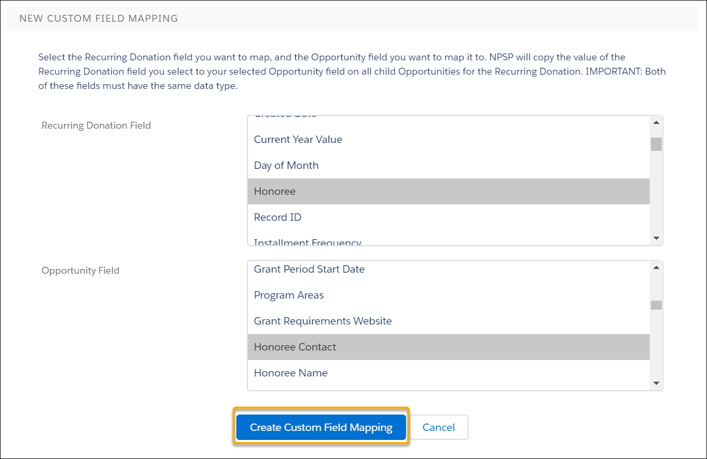Select Day of Month in Recurring Donation list
The image size is (707, 459).
point(286,165)
